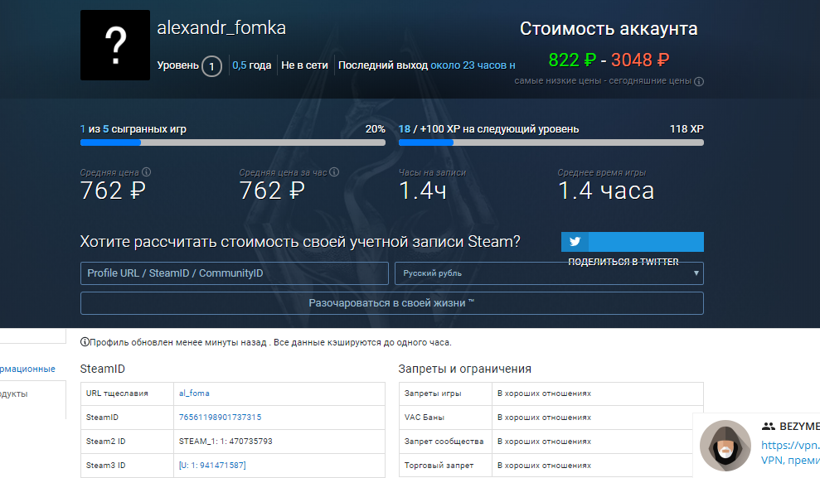Switch to the 'одукты' side tab
820x478 pixels.
point(14,394)
